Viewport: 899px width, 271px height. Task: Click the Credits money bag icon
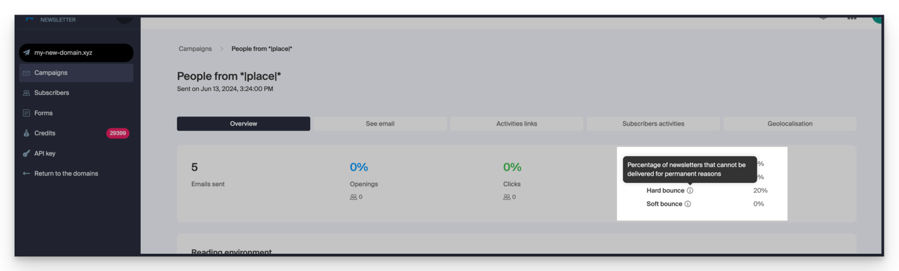26,133
